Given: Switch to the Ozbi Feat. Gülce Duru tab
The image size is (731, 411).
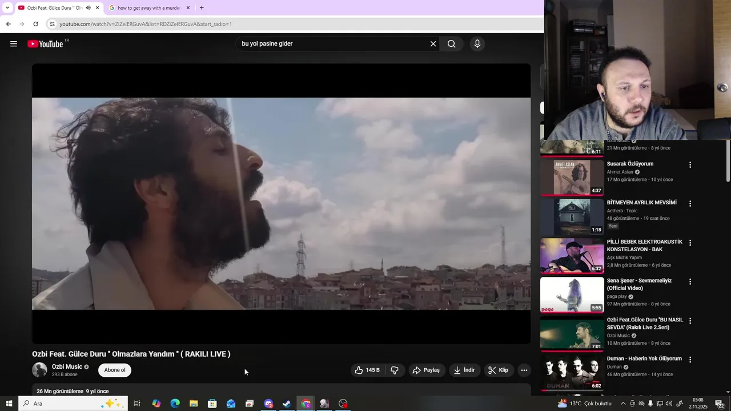Looking at the screenshot, I should (58, 8).
